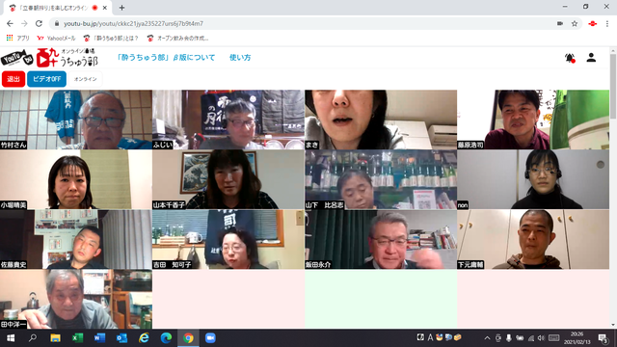Open Windows taskbar search
The height and width of the screenshot is (347, 617).
(33, 338)
